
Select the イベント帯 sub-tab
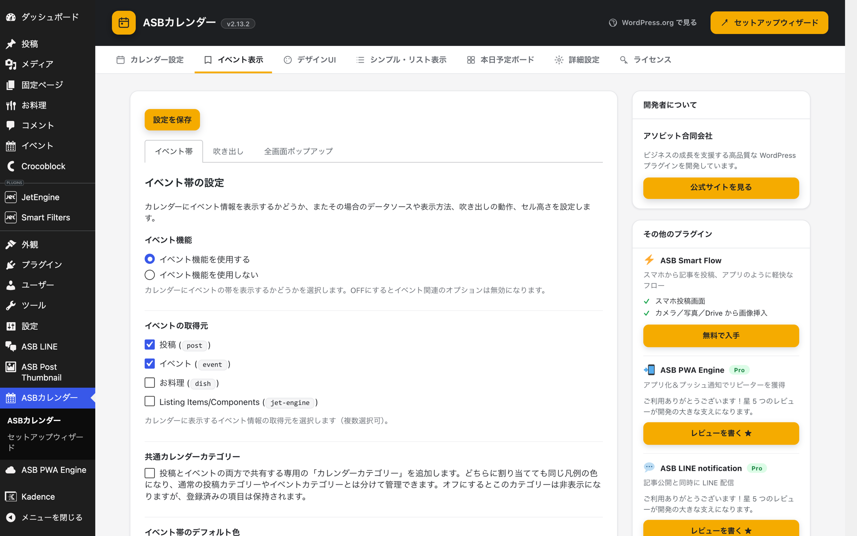click(174, 151)
